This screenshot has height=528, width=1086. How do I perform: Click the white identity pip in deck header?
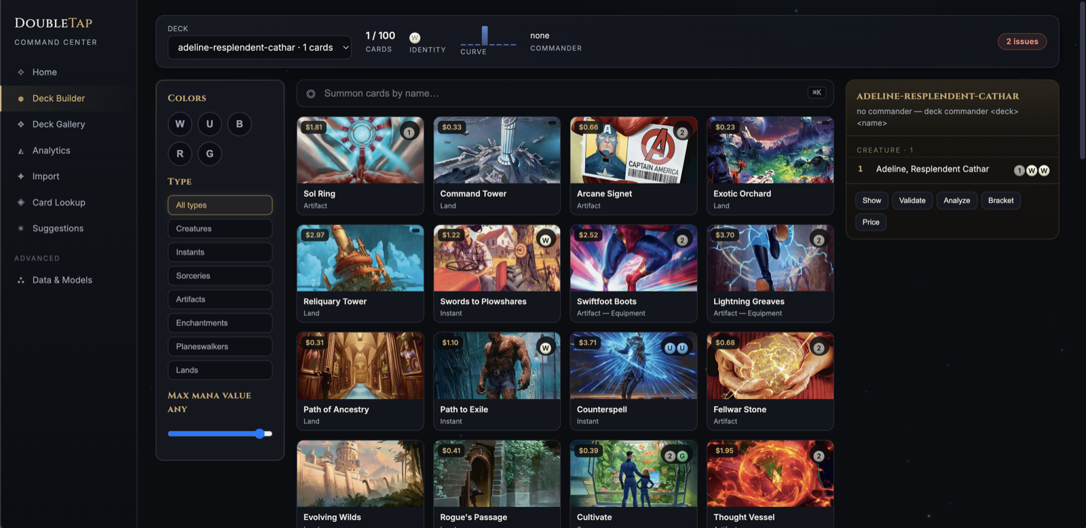pyautogui.click(x=415, y=37)
